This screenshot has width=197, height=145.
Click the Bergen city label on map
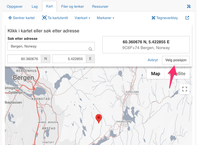coord(24,78)
